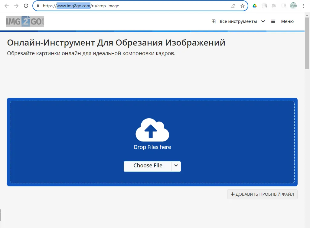Open the Chrome profile avatar
Image resolution: width=310 pixels, height=228 pixels.
pos(293,6)
